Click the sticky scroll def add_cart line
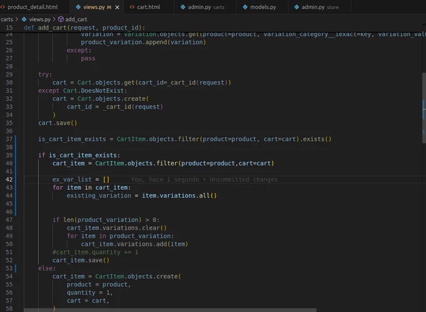 point(84,28)
